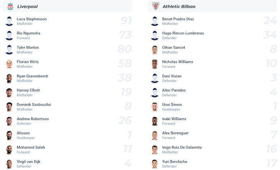Click Inaki Williams' player photo
Viewport: 280px width, 170px height.
click(155, 121)
